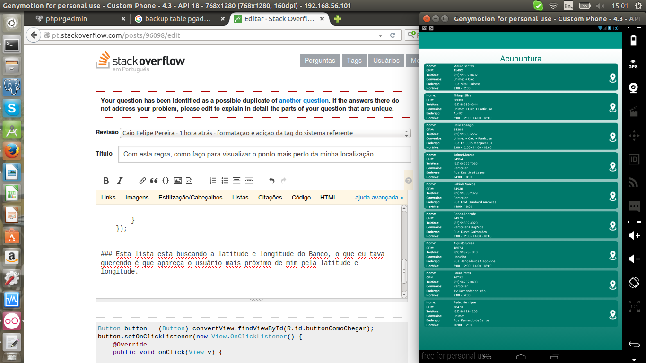Insert horizontal rule in the editor
This screenshot has height=363, width=646.
pos(249,181)
